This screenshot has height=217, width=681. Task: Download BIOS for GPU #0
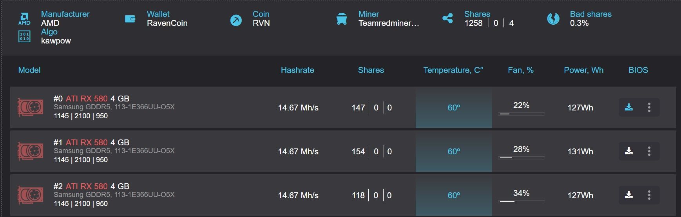pos(629,107)
